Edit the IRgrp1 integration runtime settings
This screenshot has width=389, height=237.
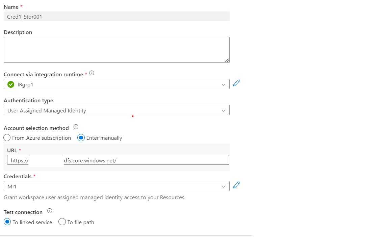point(236,83)
